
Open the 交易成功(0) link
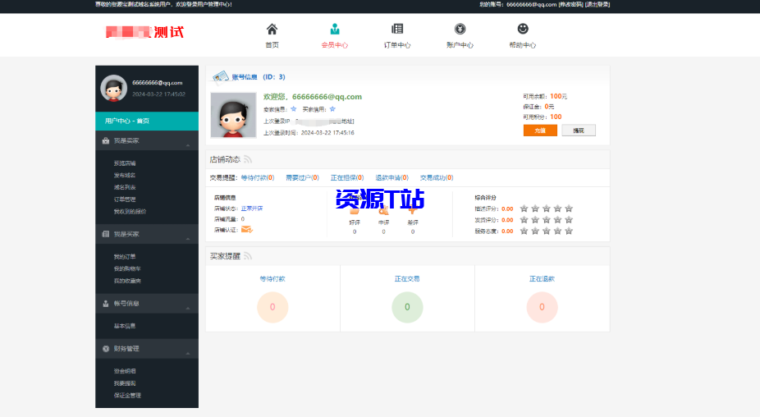tap(437, 177)
